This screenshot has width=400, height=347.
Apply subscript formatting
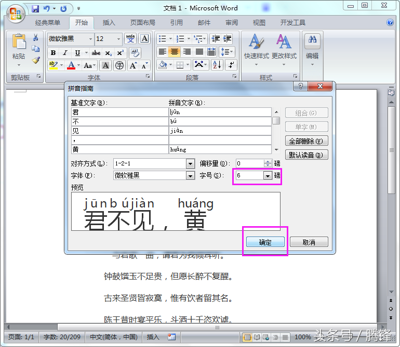click(x=109, y=53)
